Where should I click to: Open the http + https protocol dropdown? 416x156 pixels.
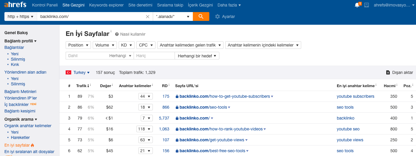[x=21, y=16]
